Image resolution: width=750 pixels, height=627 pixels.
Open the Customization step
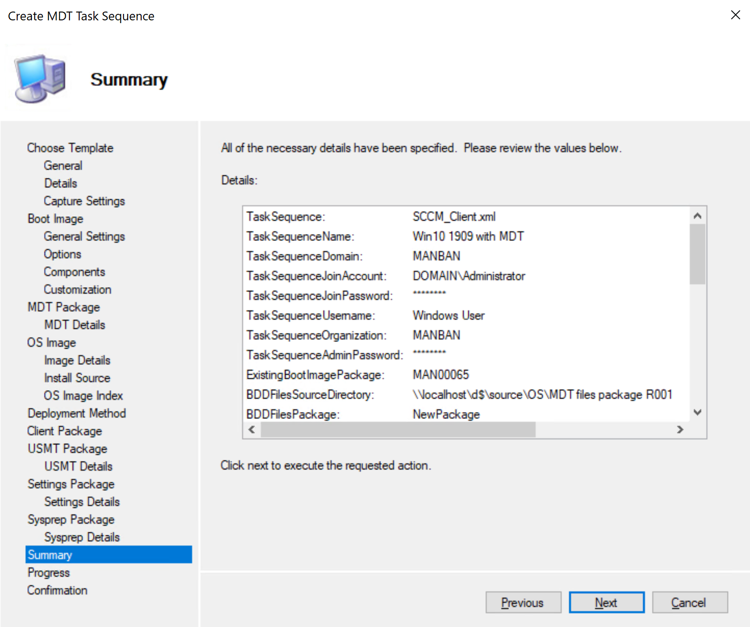[x=77, y=289]
